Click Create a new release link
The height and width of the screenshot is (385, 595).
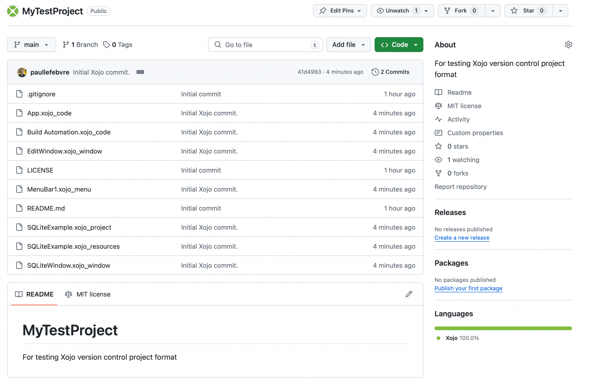tap(462, 238)
